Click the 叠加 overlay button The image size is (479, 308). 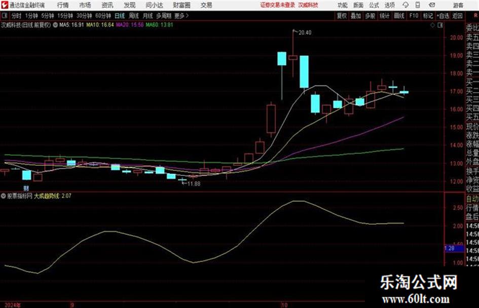(x=356, y=16)
